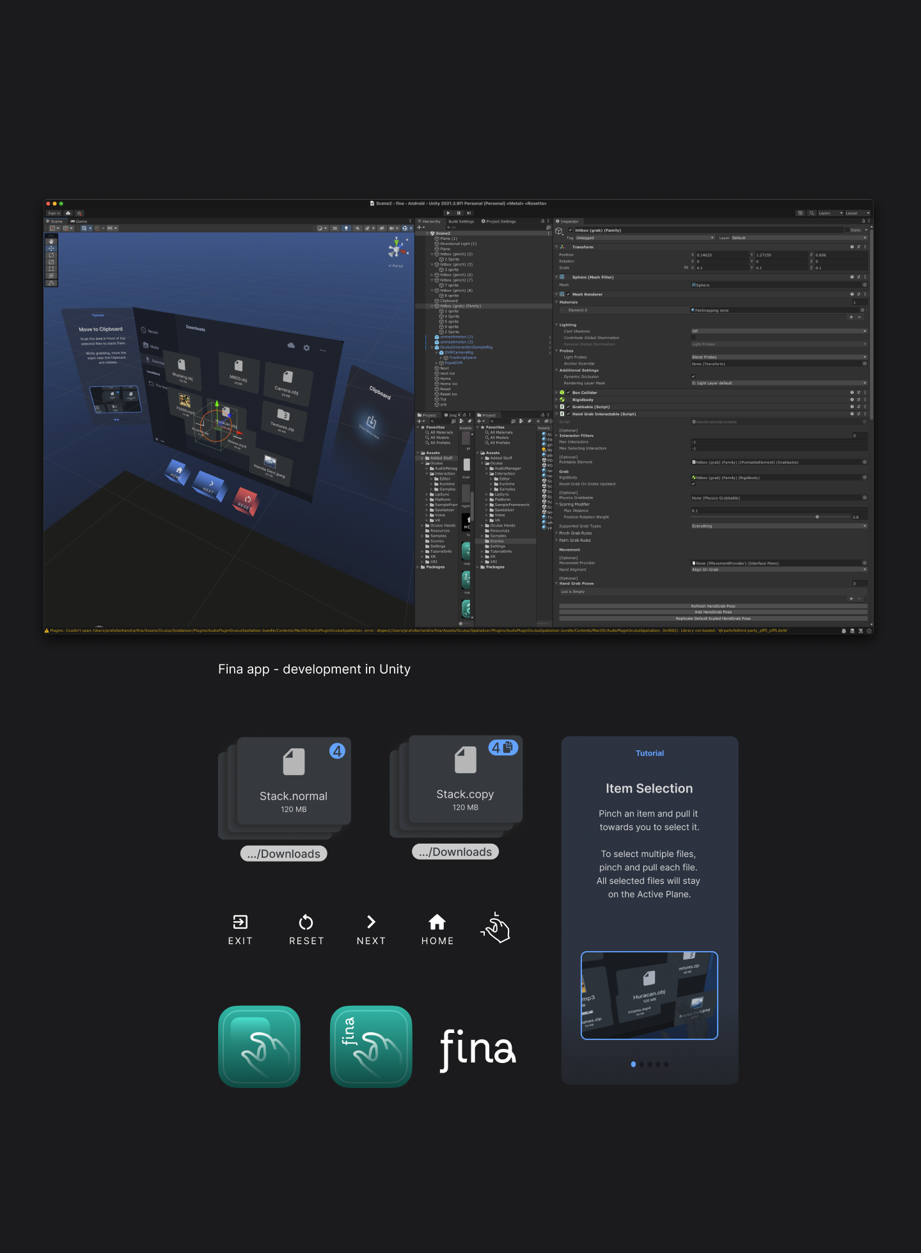
Task: Click Sign in button in Unity
Action: coord(54,213)
